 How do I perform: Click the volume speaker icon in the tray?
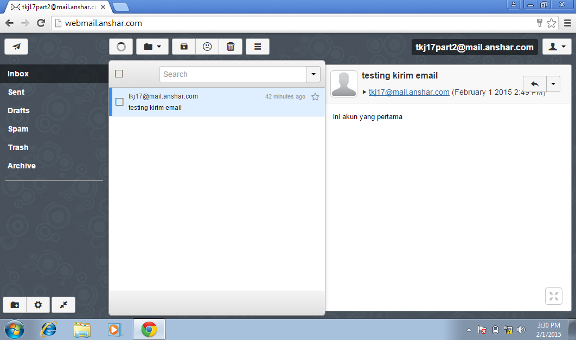(521, 330)
